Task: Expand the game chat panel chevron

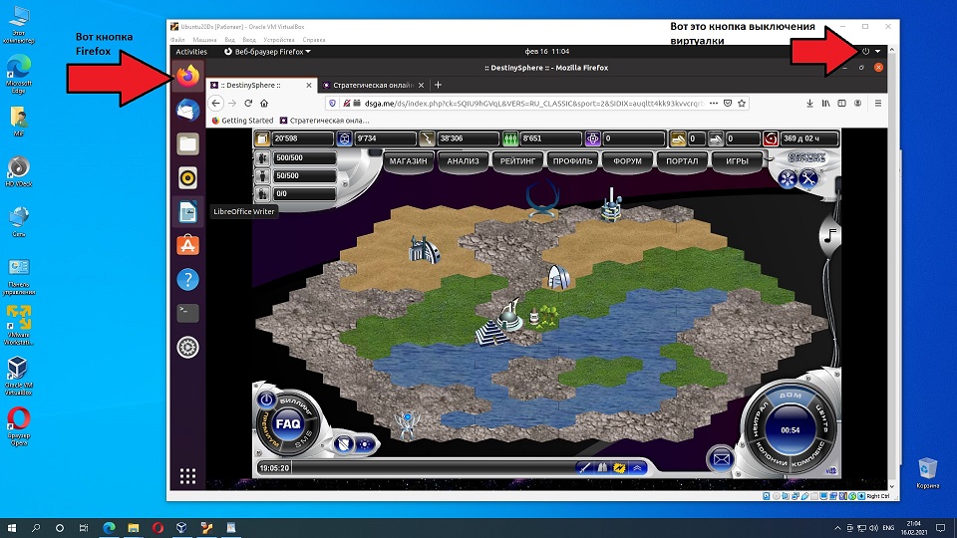Action: (x=638, y=467)
